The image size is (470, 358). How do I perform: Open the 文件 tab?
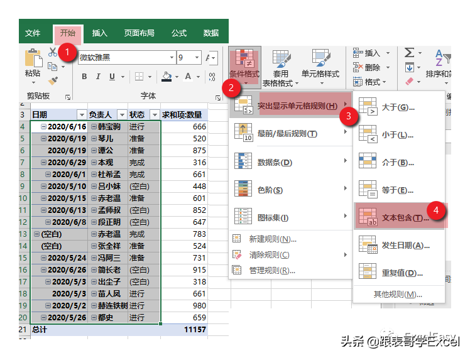(33, 33)
